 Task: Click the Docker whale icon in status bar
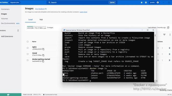(x=8, y=95)
